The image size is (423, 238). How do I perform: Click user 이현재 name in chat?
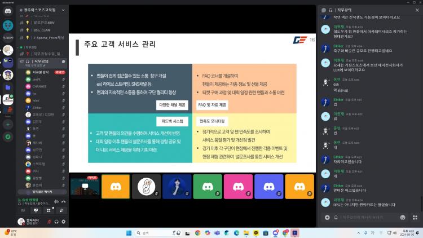tap(340, 26)
